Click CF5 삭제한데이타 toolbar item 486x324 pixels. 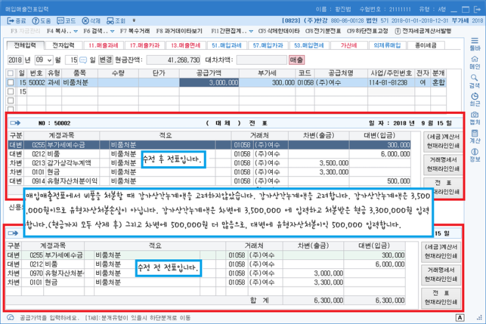pyautogui.click(x=279, y=31)
